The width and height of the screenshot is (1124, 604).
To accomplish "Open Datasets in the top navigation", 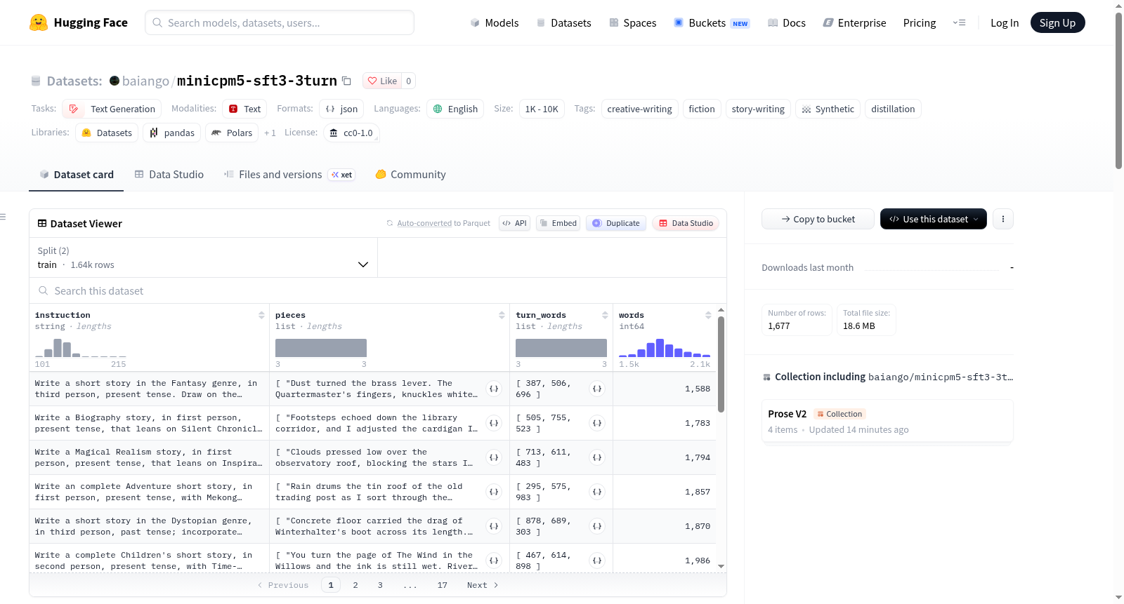I will pyautogui.click(x=563, y=22).
